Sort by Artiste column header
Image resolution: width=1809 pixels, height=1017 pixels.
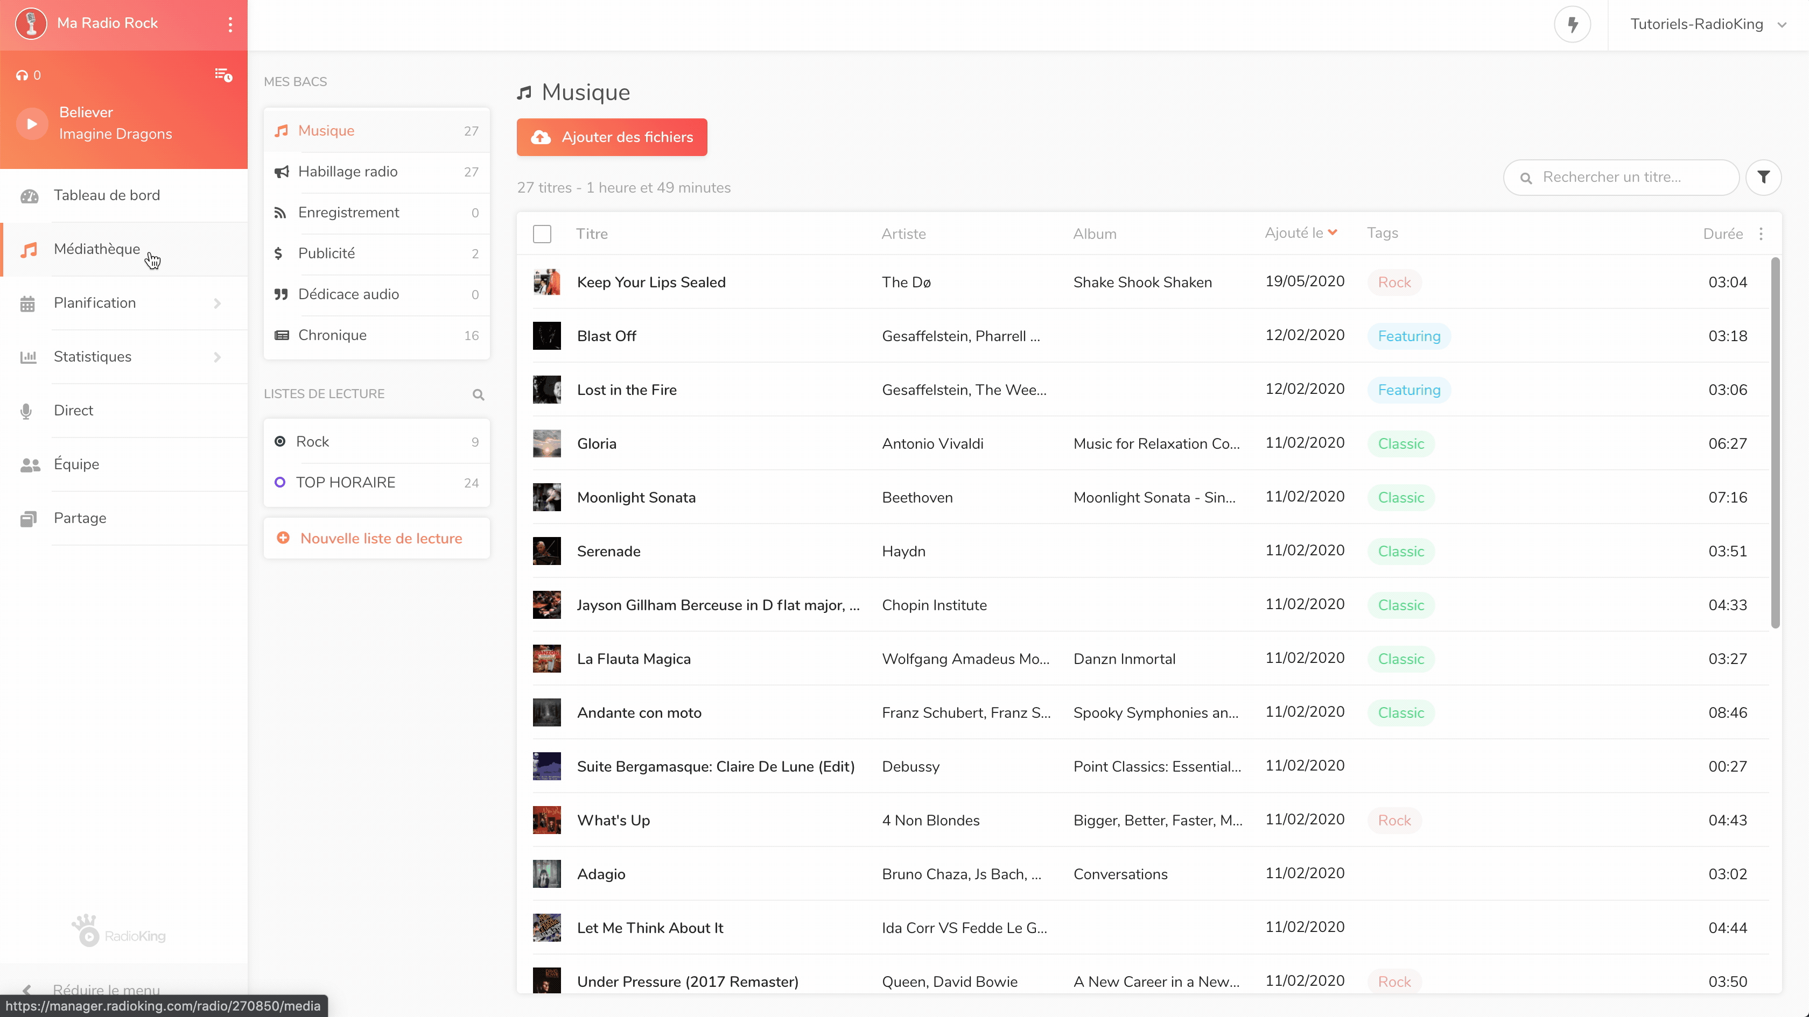(903, 234)
